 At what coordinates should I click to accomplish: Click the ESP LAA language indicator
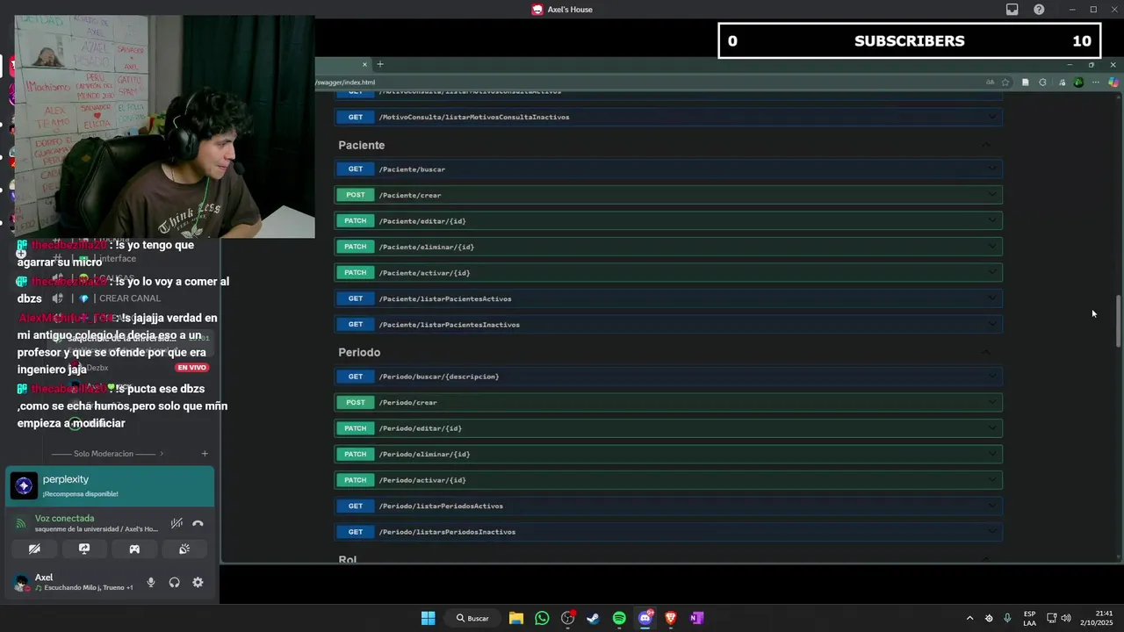click(x=1029, y=618)
